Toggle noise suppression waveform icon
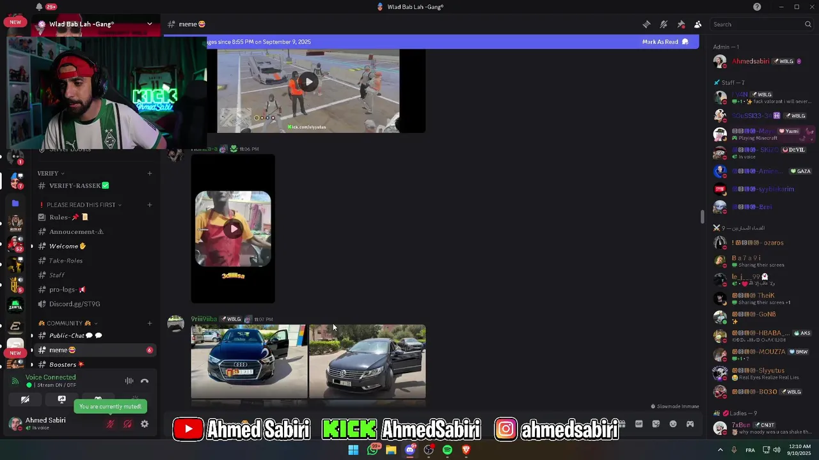Image resolution: width=819 pixels, height=460 pixels. pyautogui.click(x=129, y=381)
